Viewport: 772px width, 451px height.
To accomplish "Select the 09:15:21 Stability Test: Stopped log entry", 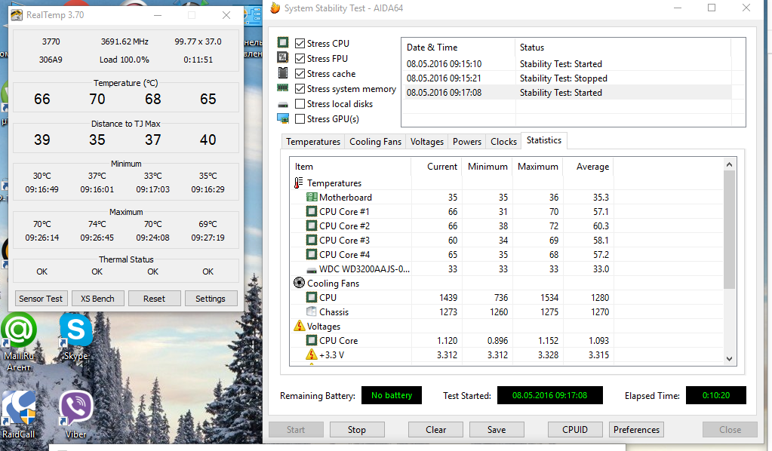I will pyautogui.click(x=567, y=78).
